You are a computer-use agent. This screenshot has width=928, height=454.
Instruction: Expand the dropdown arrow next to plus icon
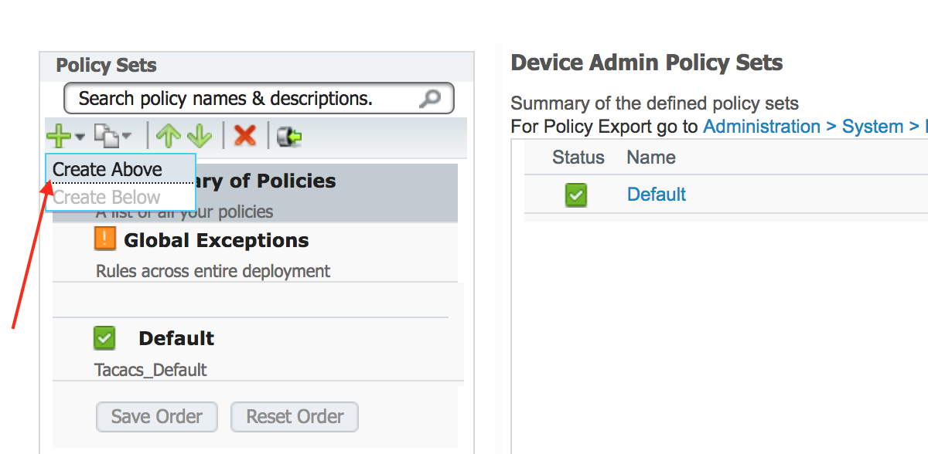[80, 137]
